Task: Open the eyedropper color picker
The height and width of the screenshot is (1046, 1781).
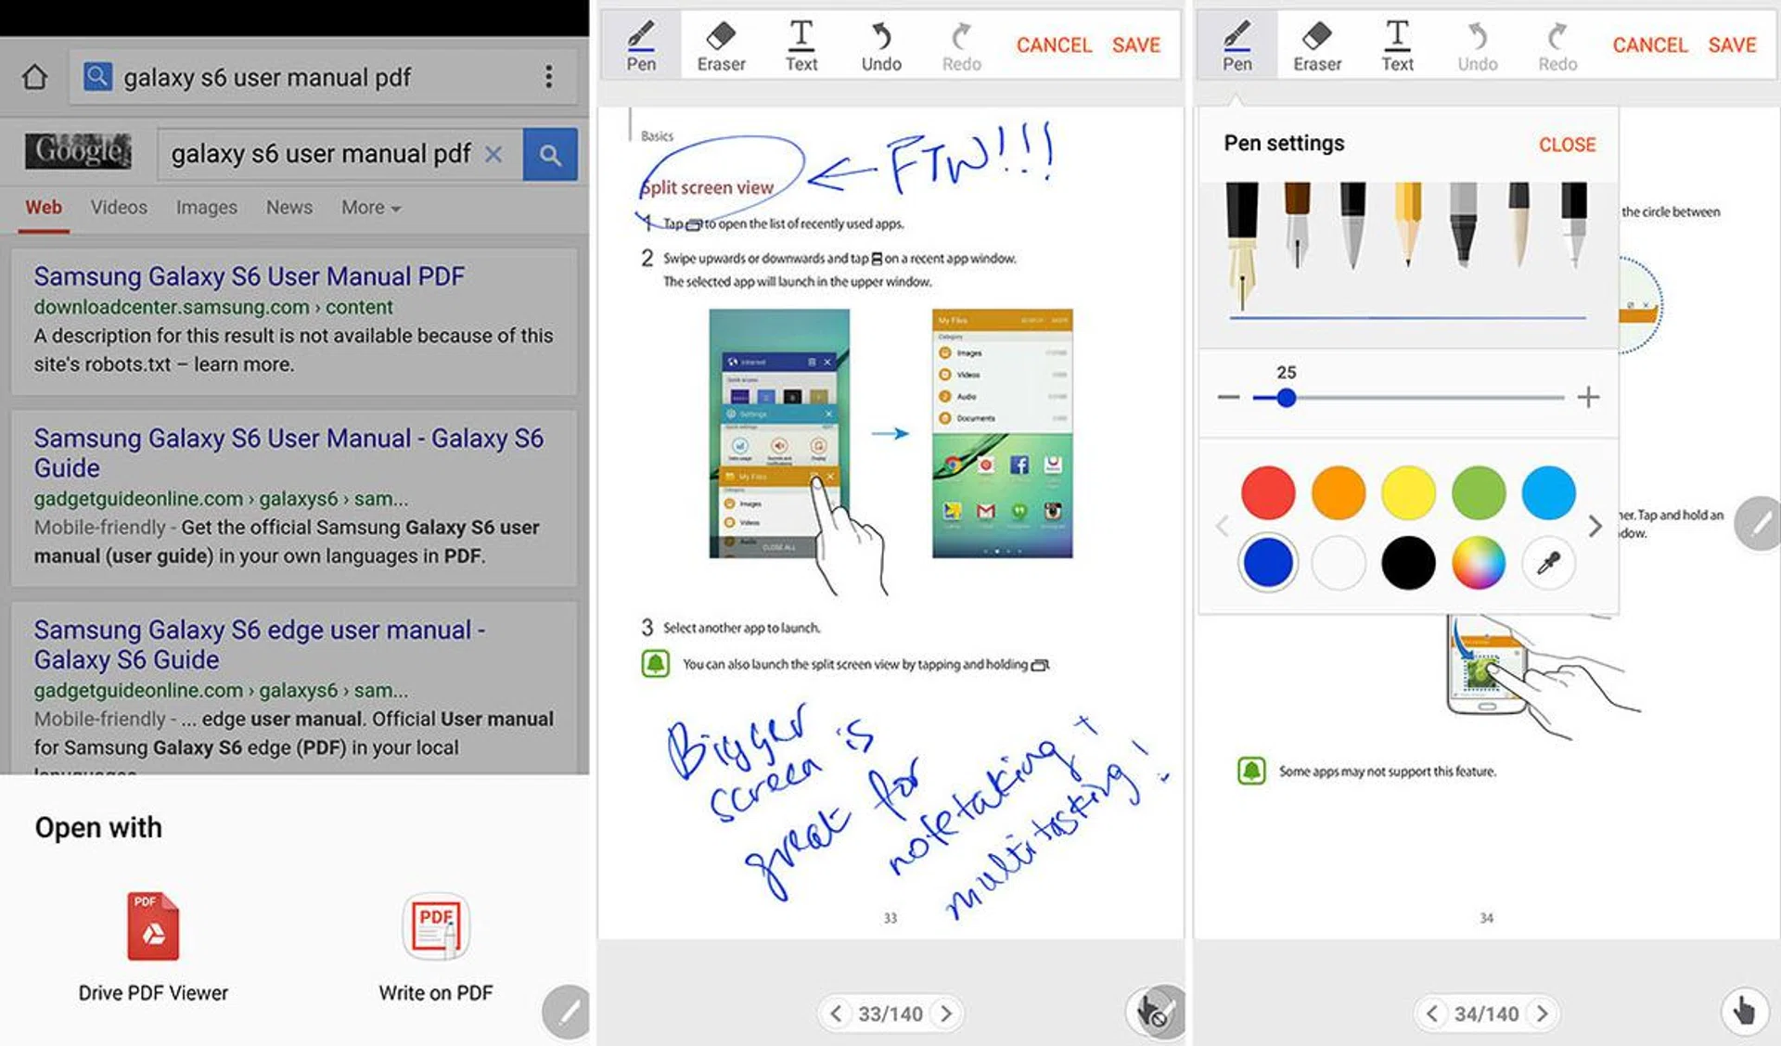Action: tap(1548, 563)
